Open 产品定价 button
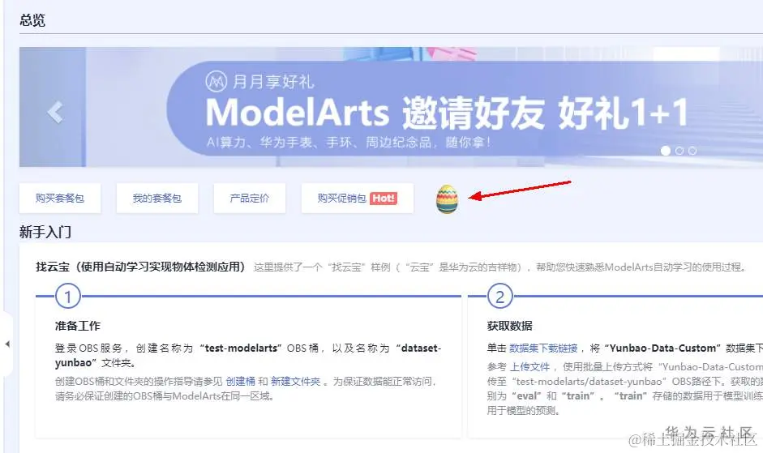The height and width of the screenshot is (453, 763). click(x=250, y=198)
